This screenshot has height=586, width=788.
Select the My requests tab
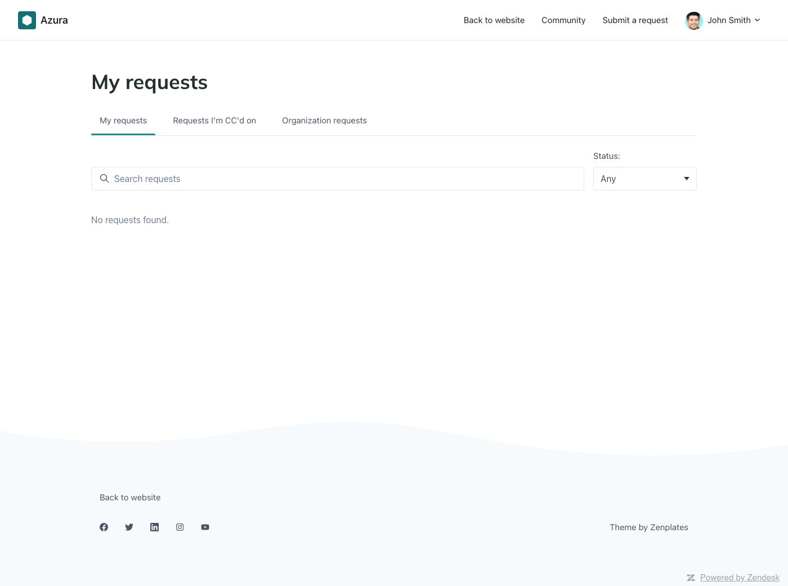(123, 121)
